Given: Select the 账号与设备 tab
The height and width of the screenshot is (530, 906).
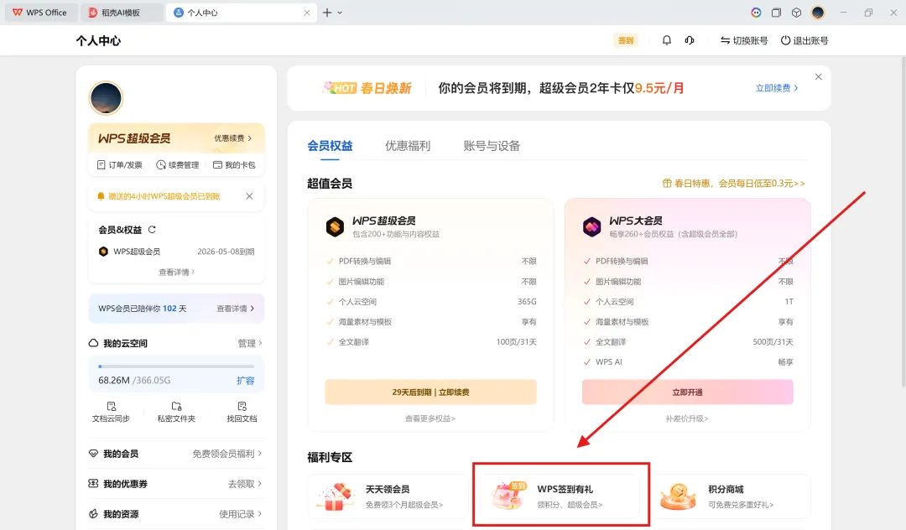Looking at the screenshot, I should (x=492, y=145).
